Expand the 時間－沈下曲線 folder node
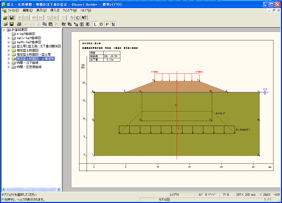This screenshot has height=203, width=282. tap(9, 63)
